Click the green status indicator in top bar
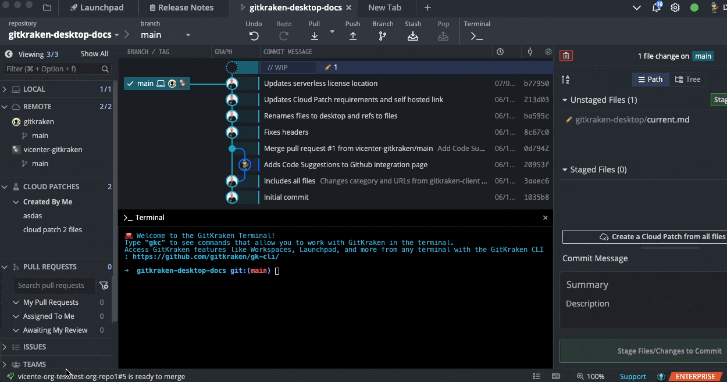This screenshot has height=382, width=727. pos(694,8)
